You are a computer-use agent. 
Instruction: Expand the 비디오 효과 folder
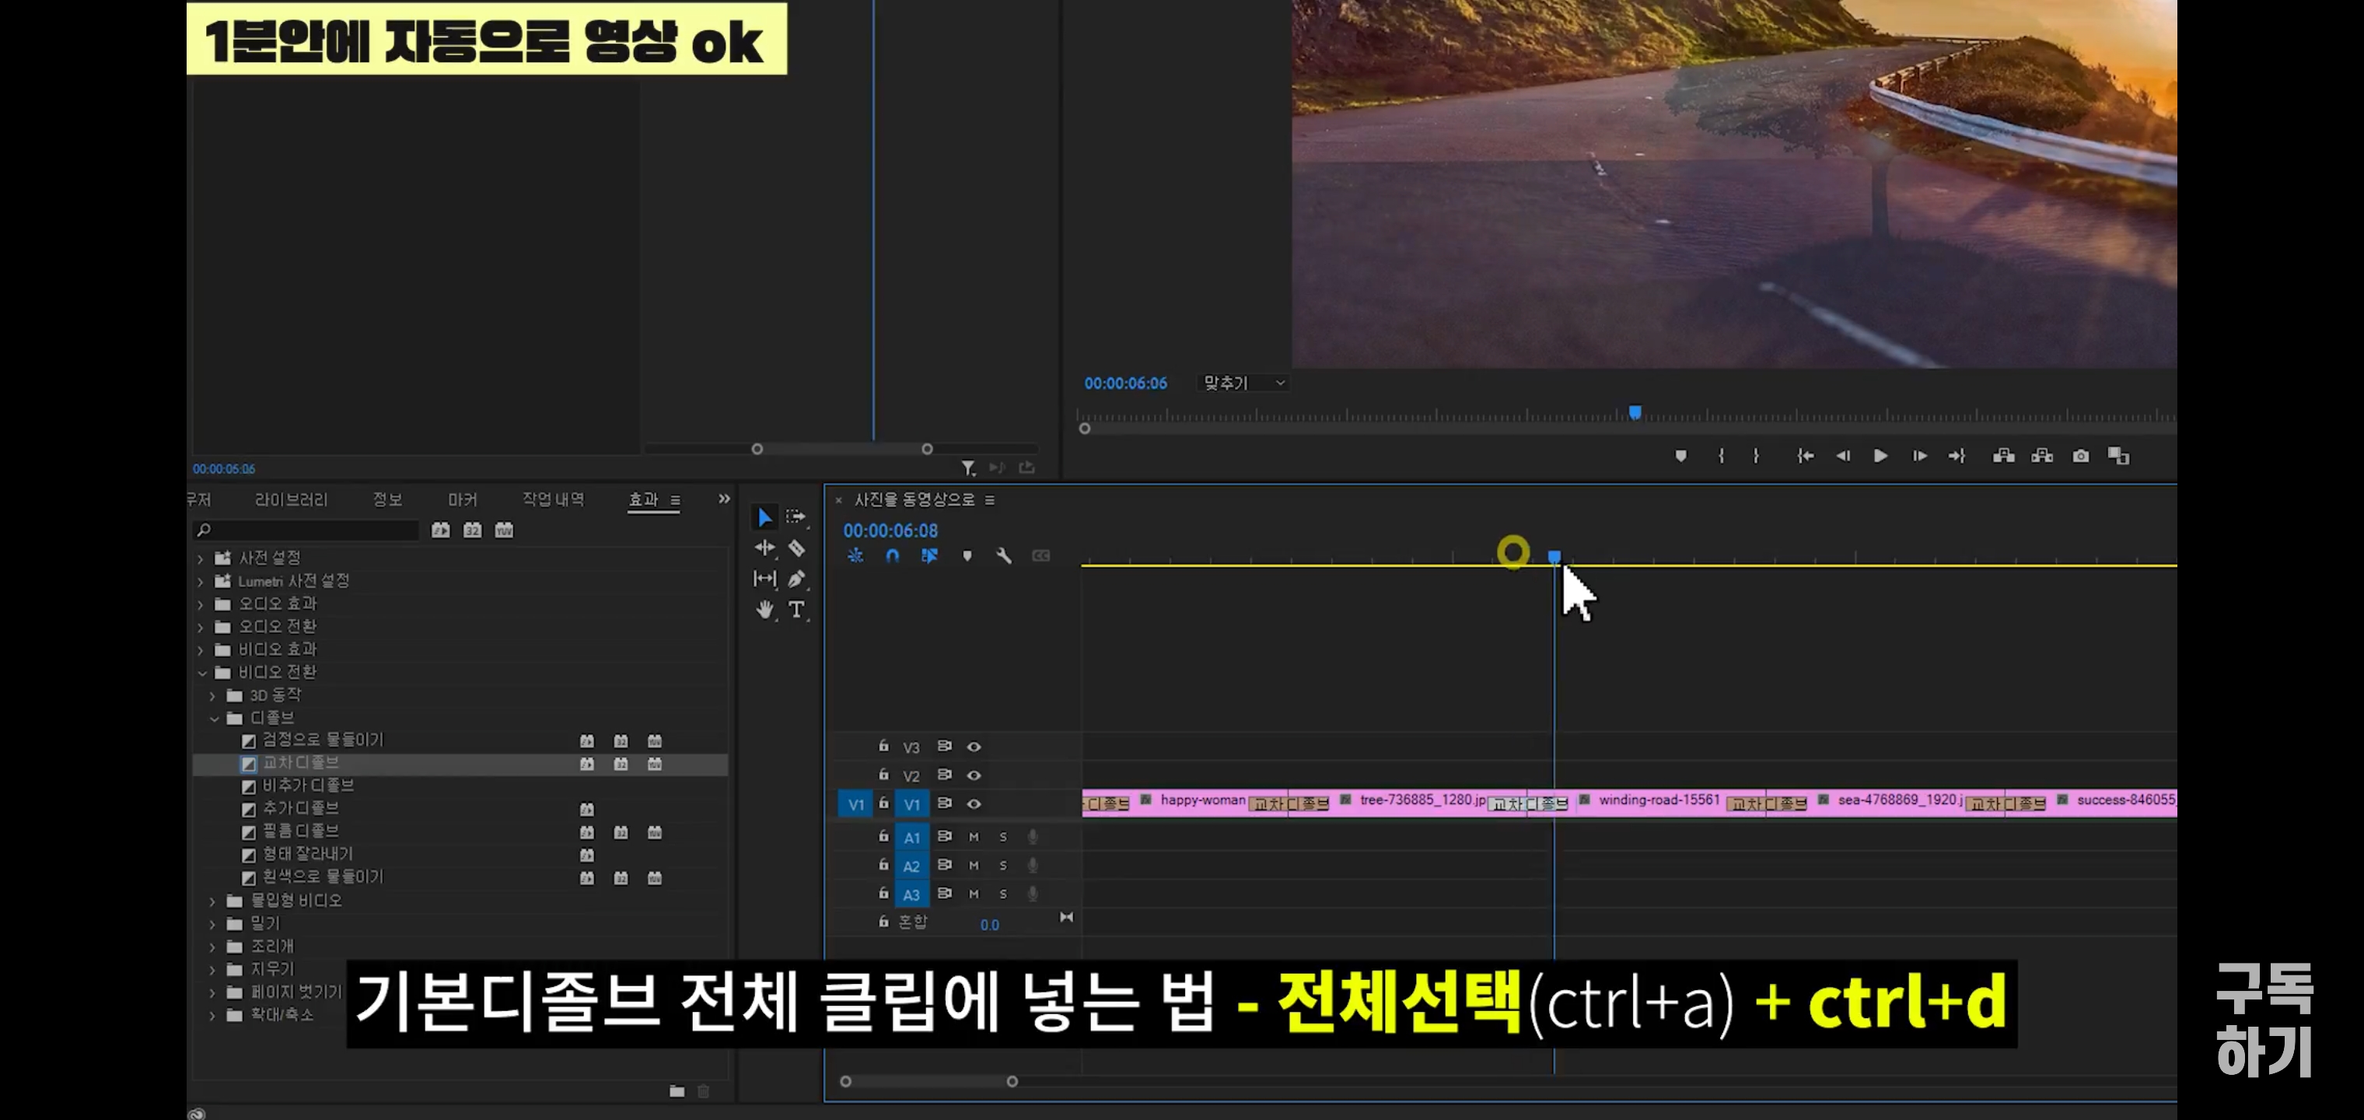click(201, 650)
